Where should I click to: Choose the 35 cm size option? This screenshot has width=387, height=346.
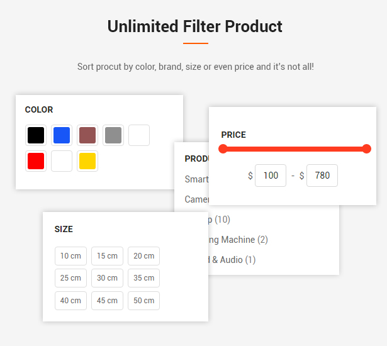click(x=143, y=278)
